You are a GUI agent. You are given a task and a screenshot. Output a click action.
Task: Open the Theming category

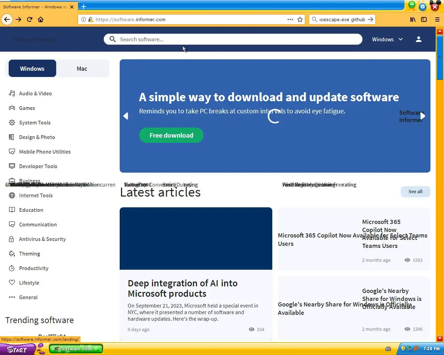point(25,254)
